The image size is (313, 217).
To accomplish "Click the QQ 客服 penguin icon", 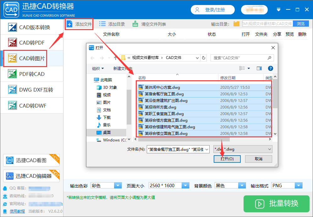I will pyautogui.click(x=5, y=188).
